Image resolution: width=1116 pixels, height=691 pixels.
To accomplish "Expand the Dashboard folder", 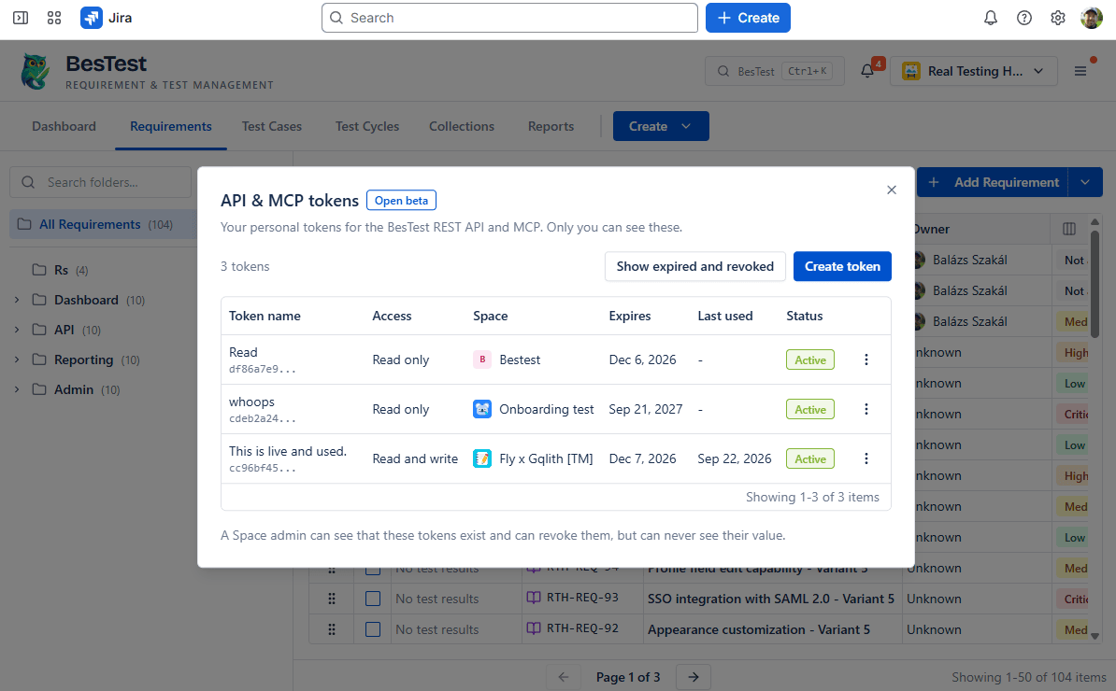I will (17, 300).
